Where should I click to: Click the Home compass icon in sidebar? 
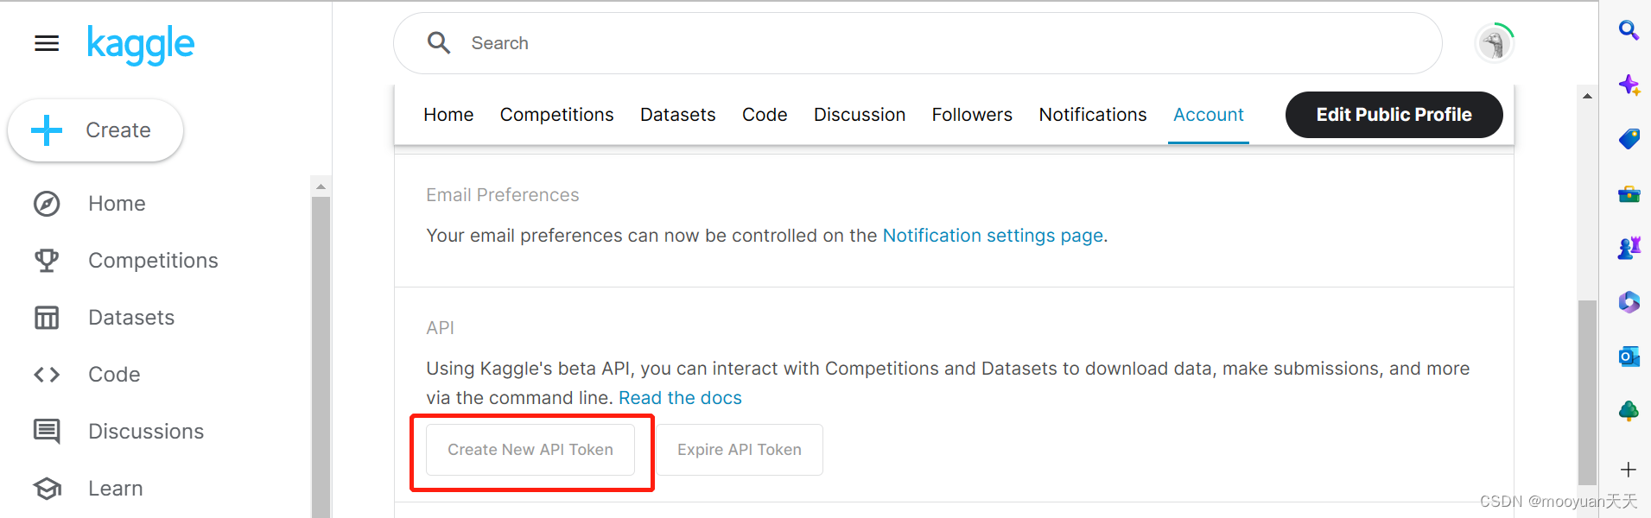click(x=47, y=204)
